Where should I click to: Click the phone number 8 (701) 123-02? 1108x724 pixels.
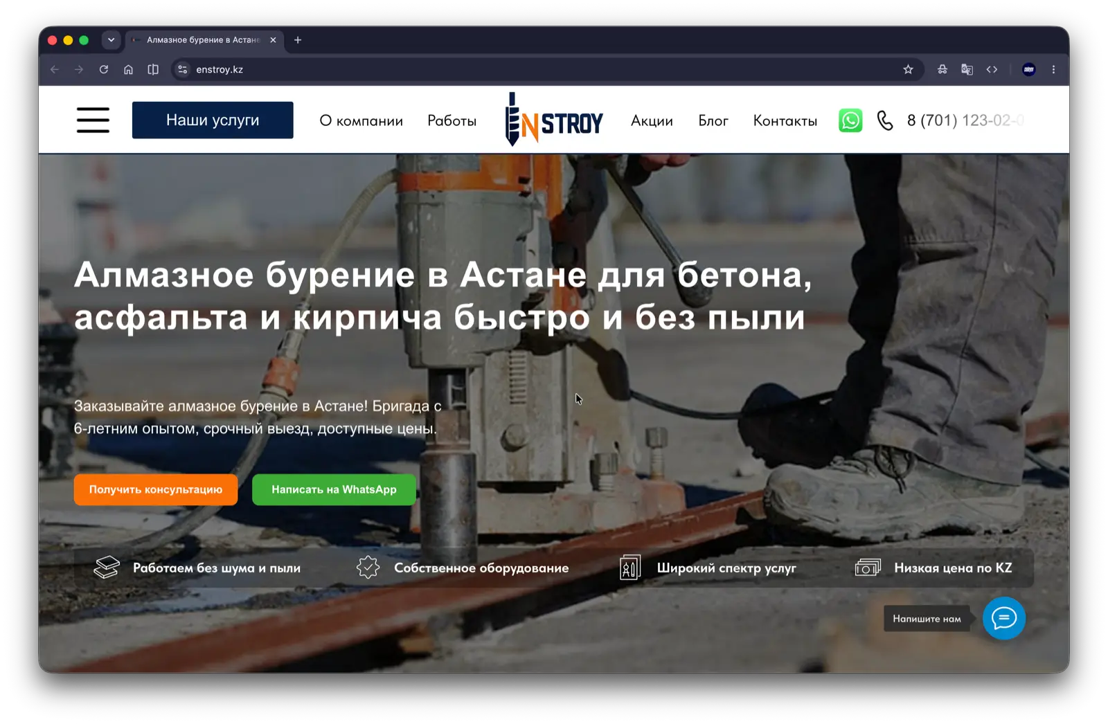point(965,120)
